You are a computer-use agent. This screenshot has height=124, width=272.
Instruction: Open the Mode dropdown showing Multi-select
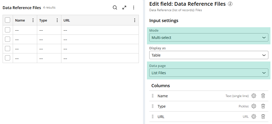click(209, 38)
